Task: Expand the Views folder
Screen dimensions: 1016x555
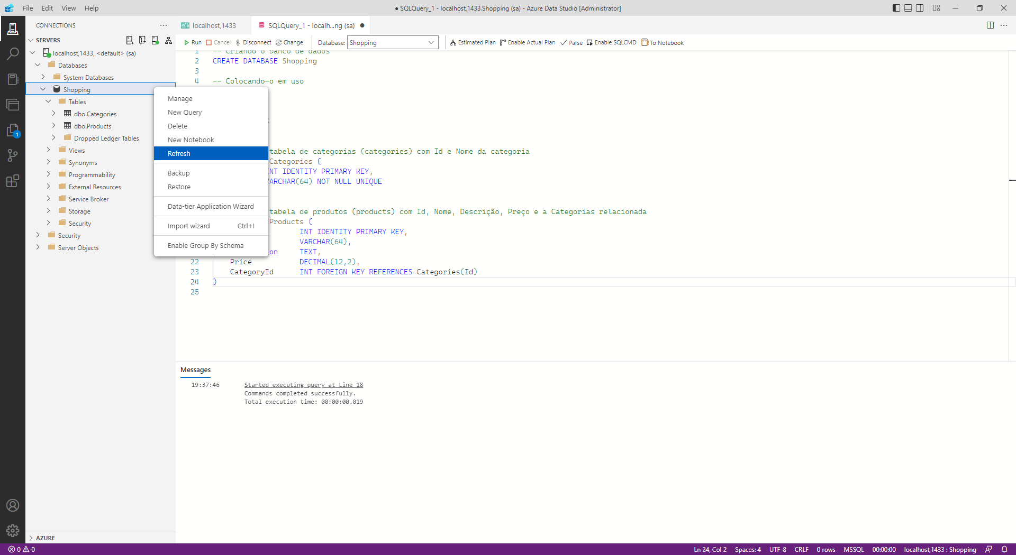Action: click(x=49, y=150)
